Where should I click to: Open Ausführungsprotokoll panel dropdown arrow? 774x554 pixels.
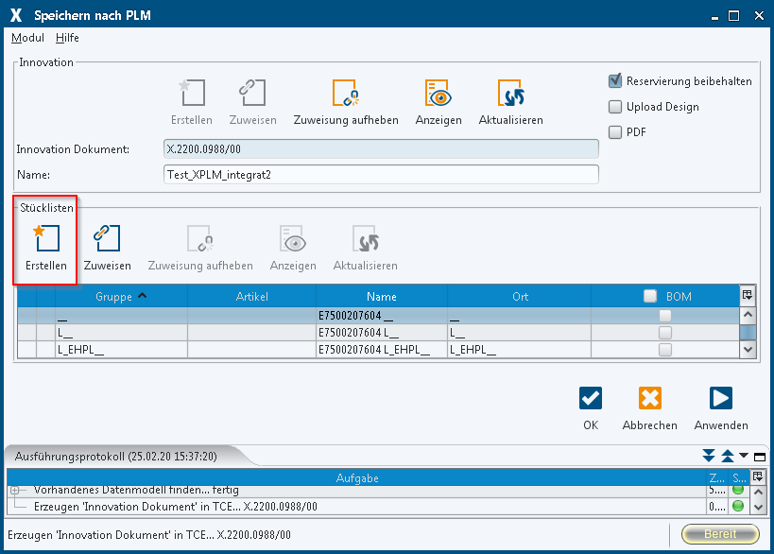(744, 457)
